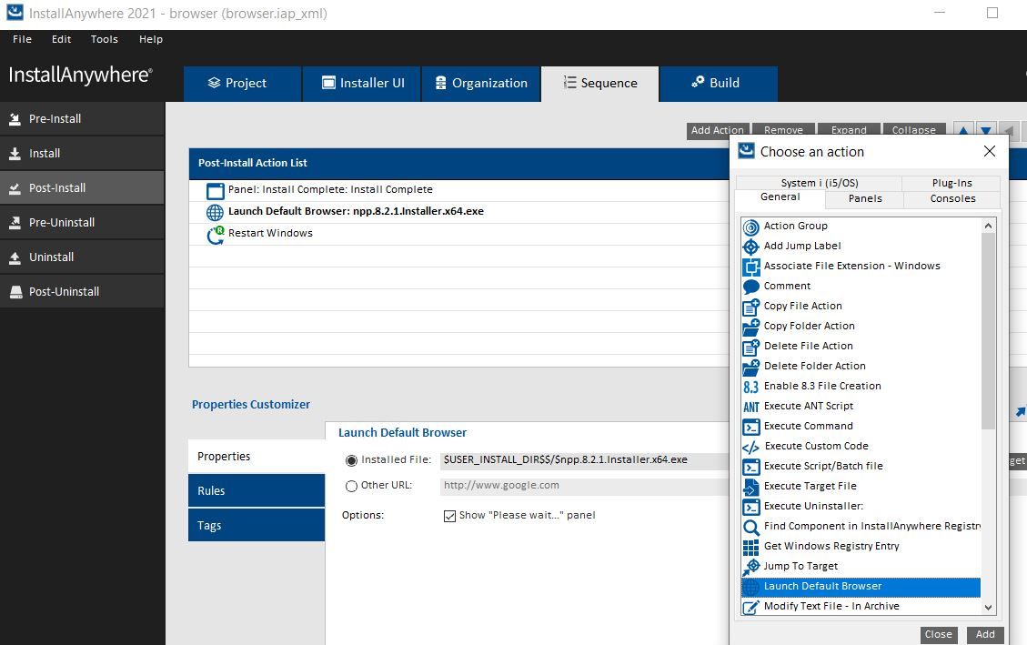The height and width of the screenshot is (645, 1027).
Task: Close the Choose an action dialog with X
Action: coord(990,151)
